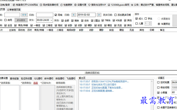Image resolution: width=177 pixels, height=110 pixels.
Task: Enable 修改间隔 checkbox
Action: pyautogui.click(x=158, y=88)
